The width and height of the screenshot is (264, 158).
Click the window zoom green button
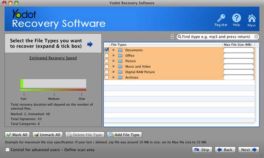[16, 3]
